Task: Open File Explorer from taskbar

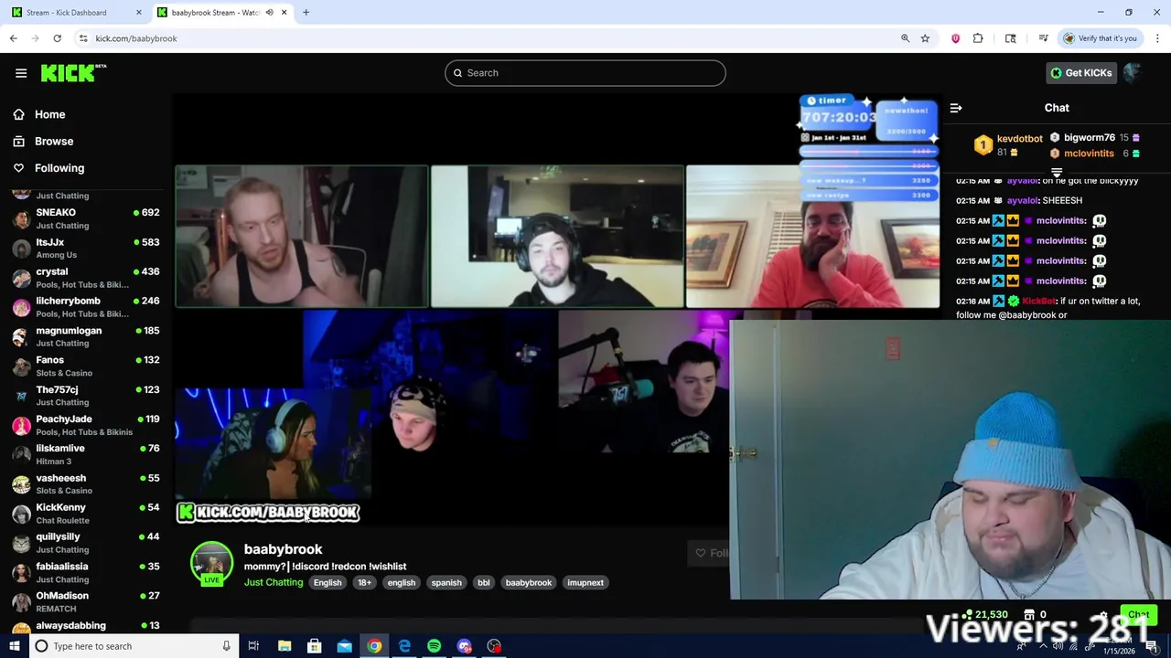Action: click(285, 646)
